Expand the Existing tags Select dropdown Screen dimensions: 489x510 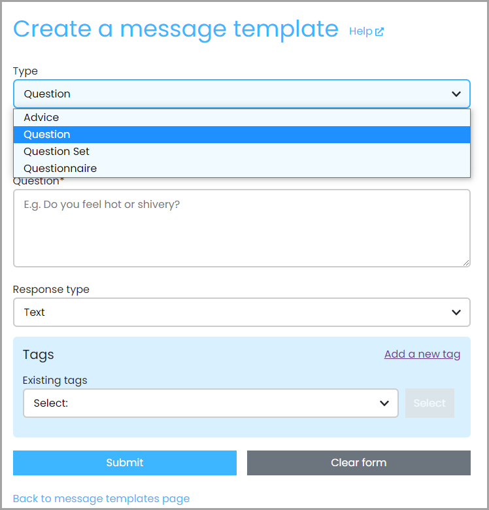point(211,403)
